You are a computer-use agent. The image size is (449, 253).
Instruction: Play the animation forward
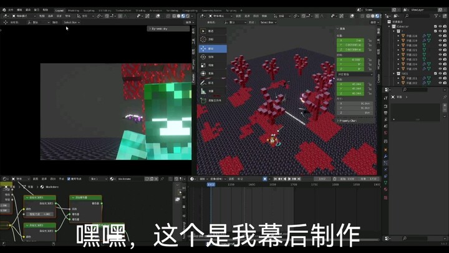[x=289, y=179]
